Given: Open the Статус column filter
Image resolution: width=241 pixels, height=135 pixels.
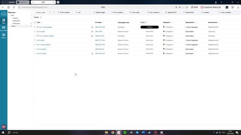Looking at the screenshot, I should tap(146, 22).
